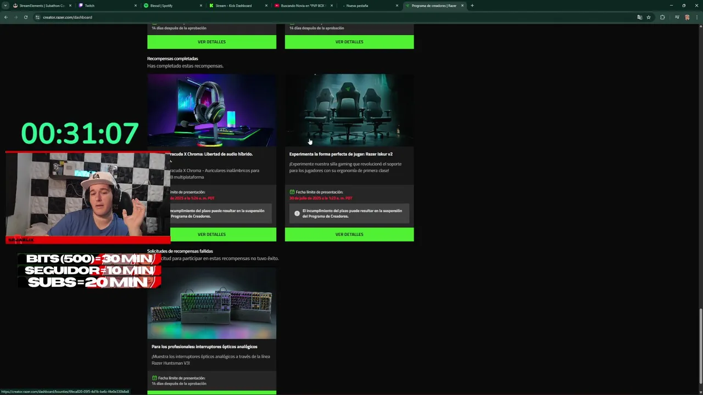This screenshot has height=395, width=703.
Task: Click the Razer favicon on the active tab
Action: pos(408,5)
